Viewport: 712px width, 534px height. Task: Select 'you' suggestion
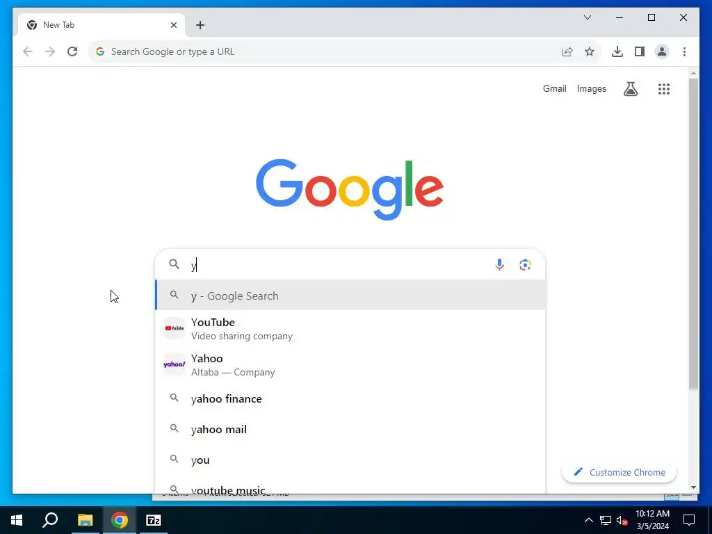pos(350,460)
